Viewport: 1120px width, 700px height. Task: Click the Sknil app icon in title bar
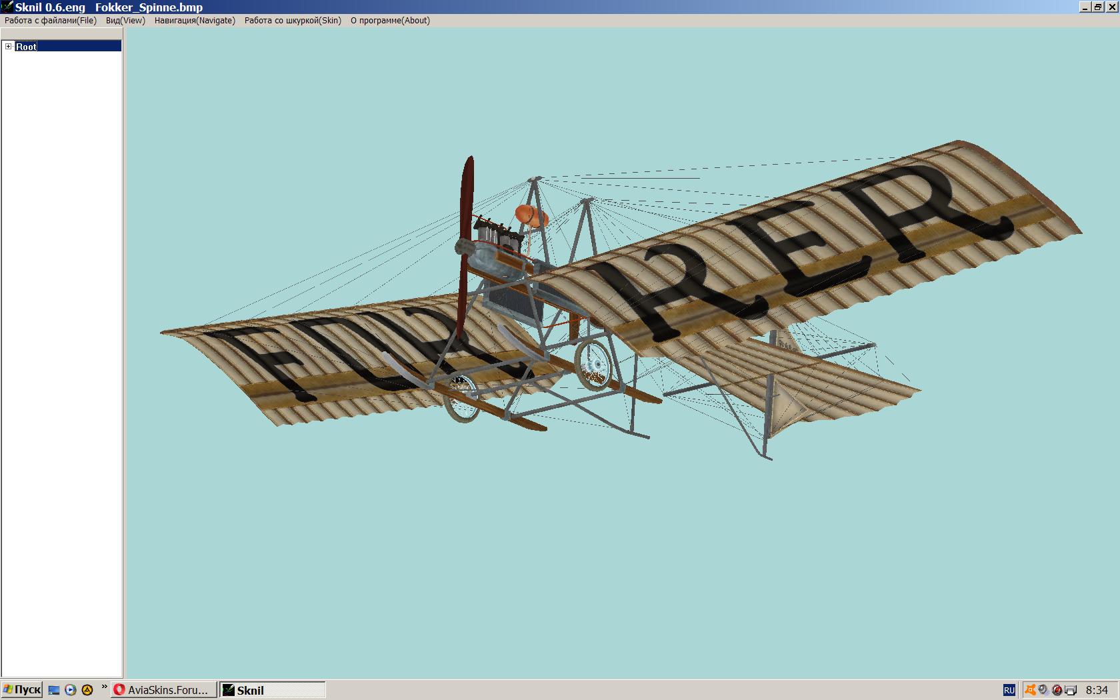pos(7,7)
